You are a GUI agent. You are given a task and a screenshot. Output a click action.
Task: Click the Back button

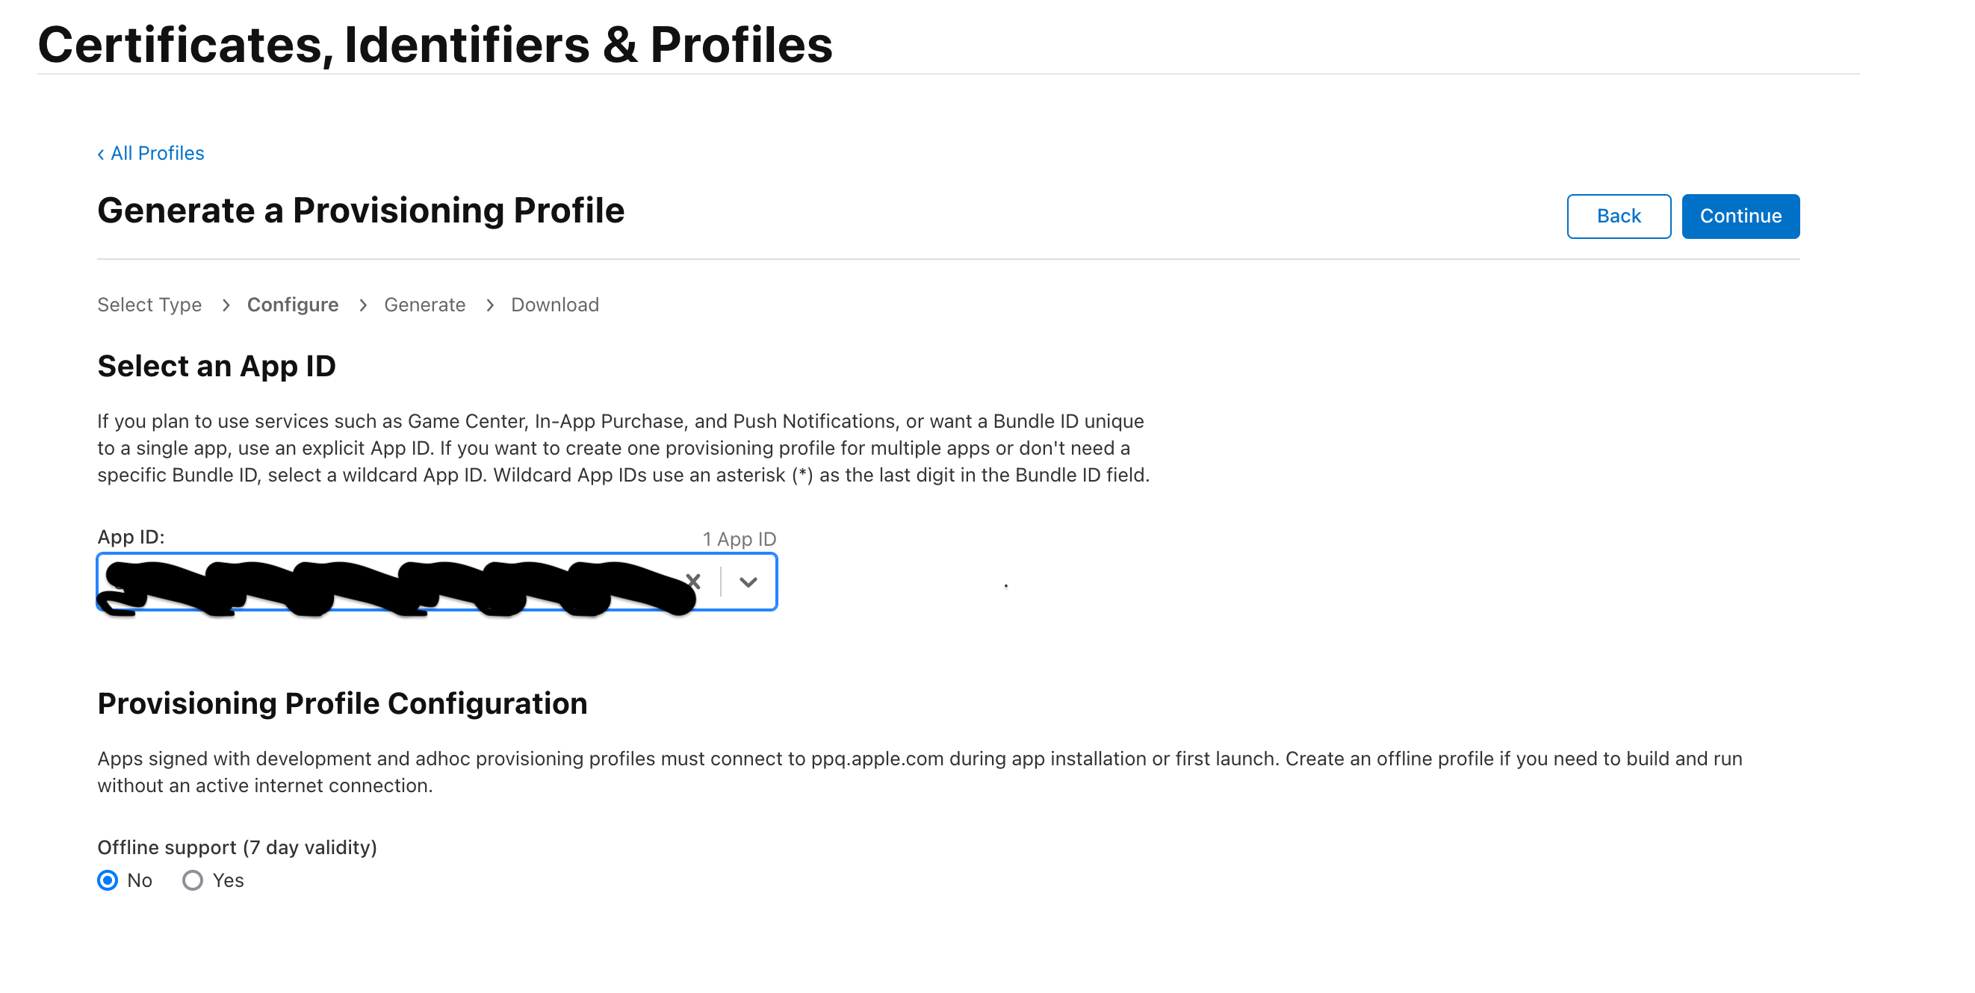(1619, 216)
